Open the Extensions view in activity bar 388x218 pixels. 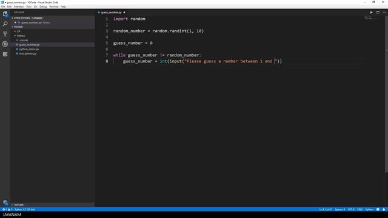click(5, 54)
